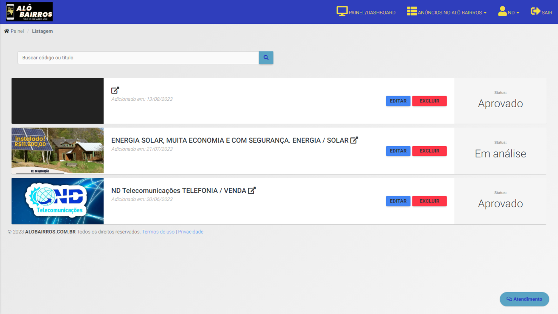Click Editar for ND Telecomunicações ad
558x314 pixels.
point(398,201)
